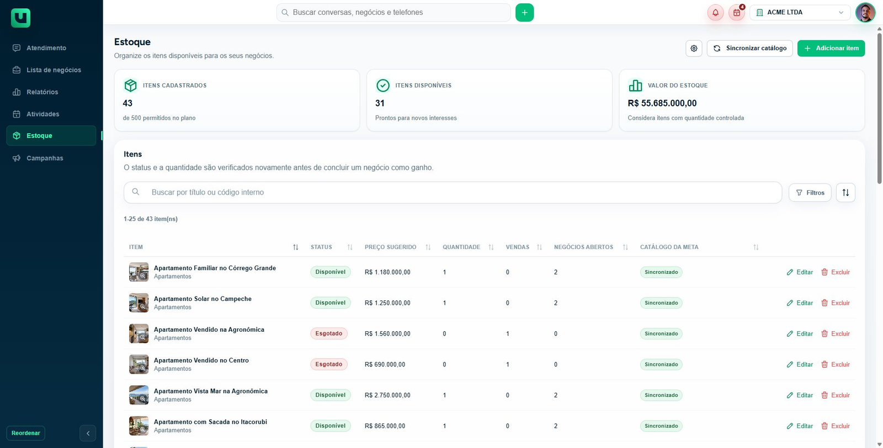Click Esgotado status of Apartamento Vendido no Centro
This screenshot has height=448, width=883.
tap(329, 365)
